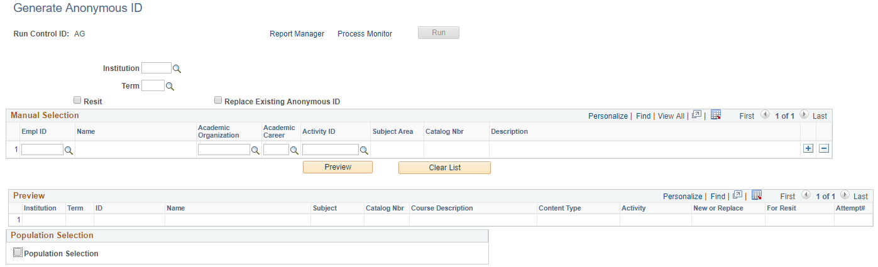878x267 pixels.
Task: Click the Content Type column header
Action: 560,208
